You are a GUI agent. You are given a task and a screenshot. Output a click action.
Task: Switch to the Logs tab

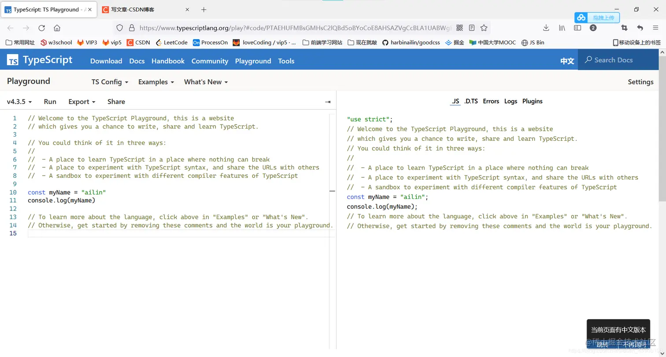coord(511,101)
